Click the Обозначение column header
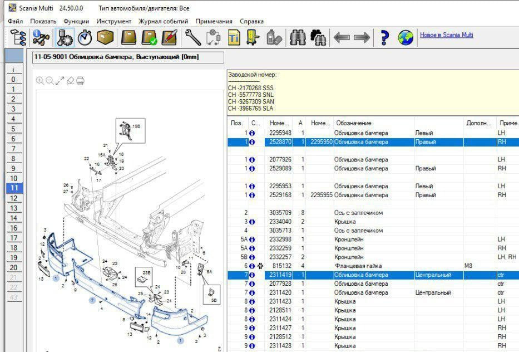 pos(353,123)
